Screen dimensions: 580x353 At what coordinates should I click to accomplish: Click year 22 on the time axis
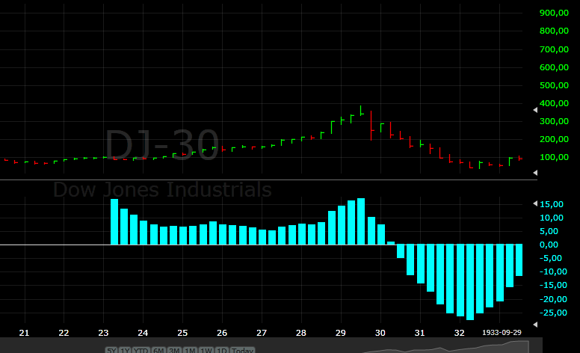[64, 333]
